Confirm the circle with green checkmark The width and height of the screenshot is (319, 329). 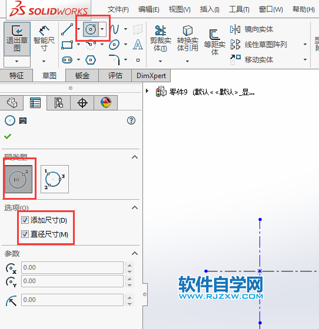coord(8,136)
